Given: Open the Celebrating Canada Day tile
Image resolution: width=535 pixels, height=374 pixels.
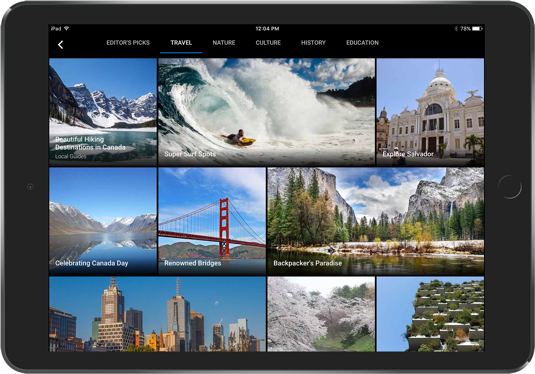Looking at the screenshot, I should coord(103,221).
